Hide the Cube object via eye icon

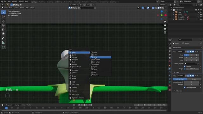click(201, 12)
